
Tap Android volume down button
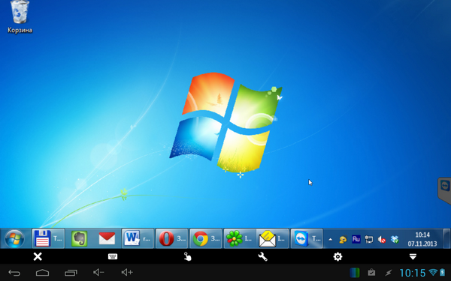coord(98,272)
